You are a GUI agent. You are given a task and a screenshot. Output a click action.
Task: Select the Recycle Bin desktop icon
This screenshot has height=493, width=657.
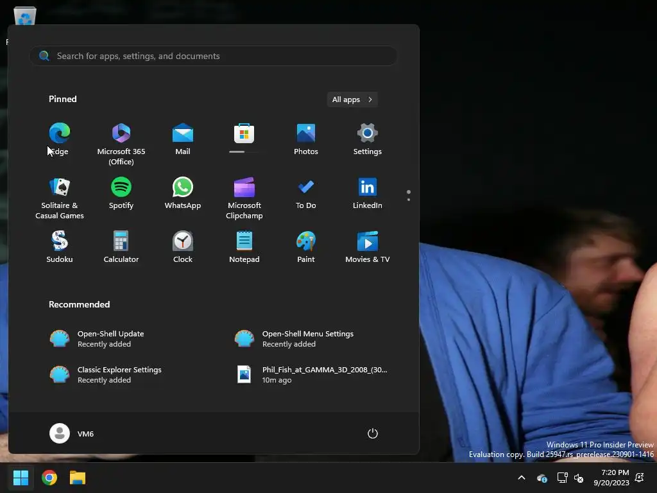25,17
